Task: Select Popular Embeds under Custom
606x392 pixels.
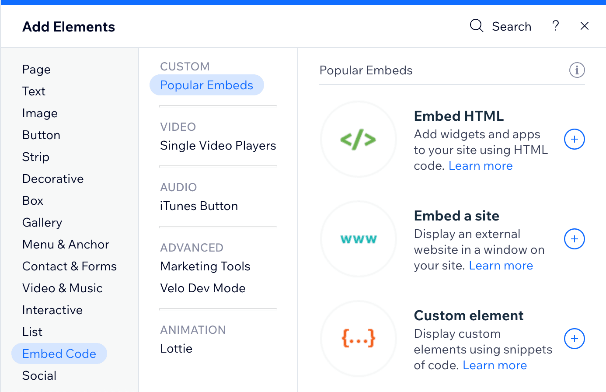Action: point(206,85)
